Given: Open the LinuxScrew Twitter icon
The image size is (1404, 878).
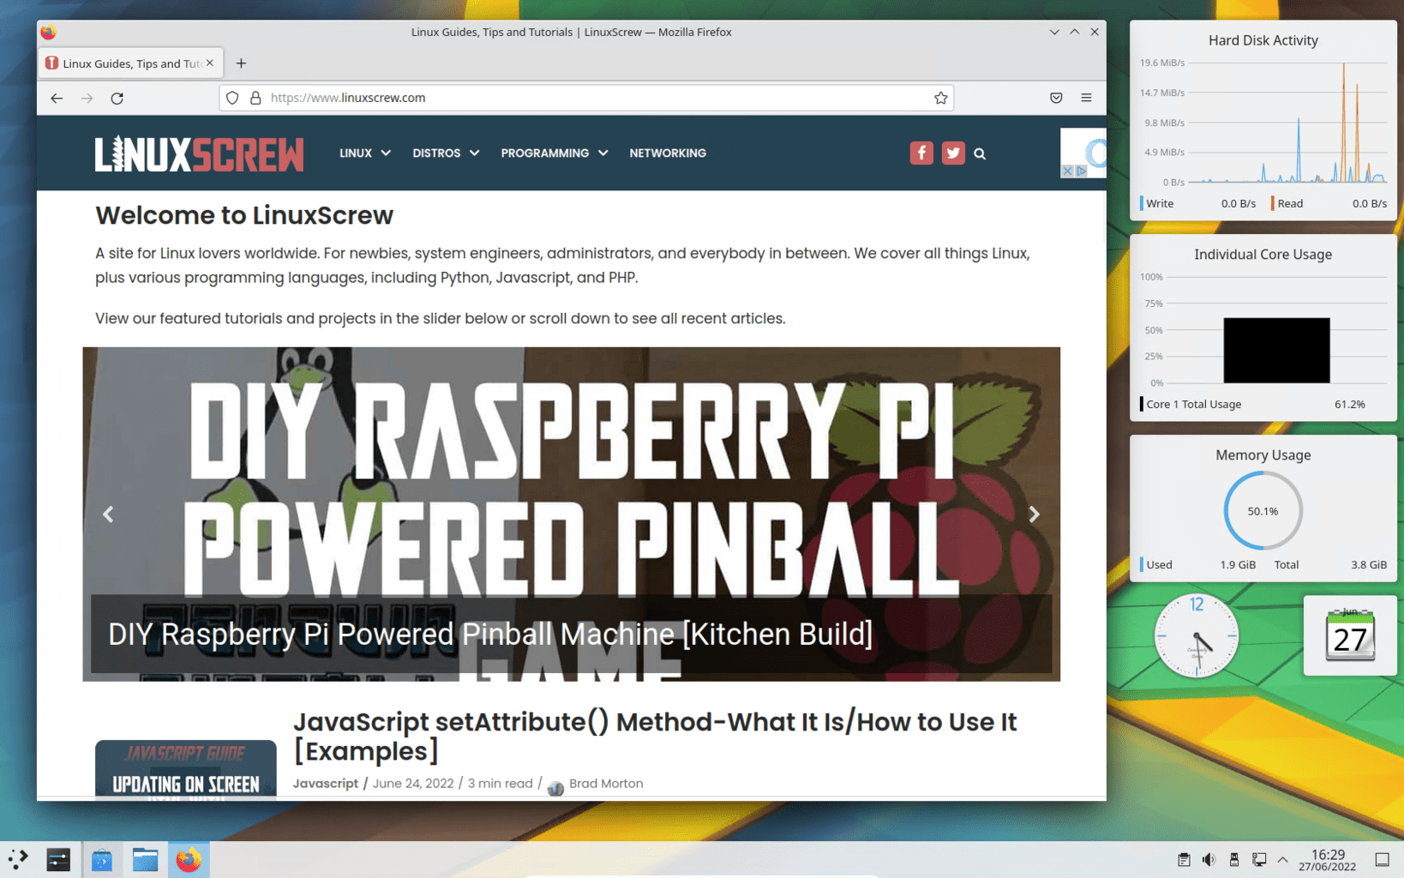Looking at the screenshot, I should [953, 153].
